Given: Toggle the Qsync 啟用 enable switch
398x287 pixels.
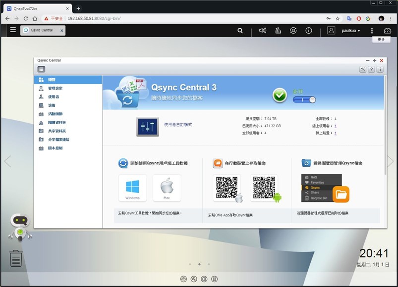Looking at the screenshot, I should pyautogui.click(x=304, y=100).
